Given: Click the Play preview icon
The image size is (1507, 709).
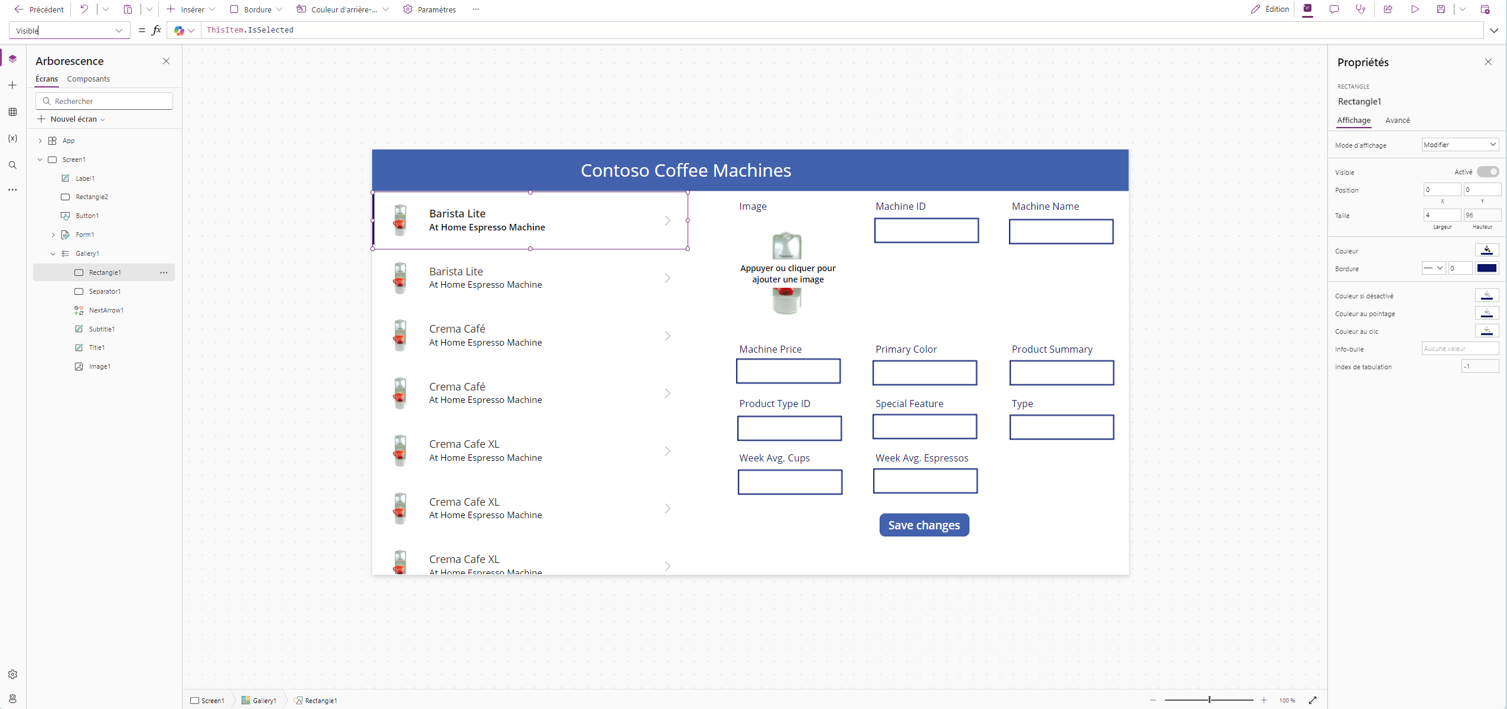Looking at the screenshot, I should (x=1415, y=9).
